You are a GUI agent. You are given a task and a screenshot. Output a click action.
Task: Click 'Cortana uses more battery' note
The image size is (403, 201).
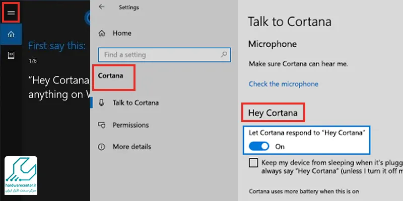(x=304, y=191)
